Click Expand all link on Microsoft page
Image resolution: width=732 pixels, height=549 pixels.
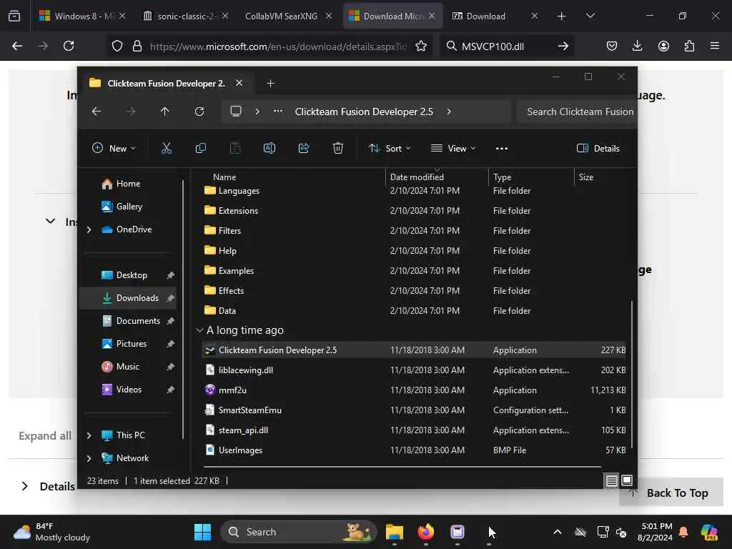pos(45,435)
